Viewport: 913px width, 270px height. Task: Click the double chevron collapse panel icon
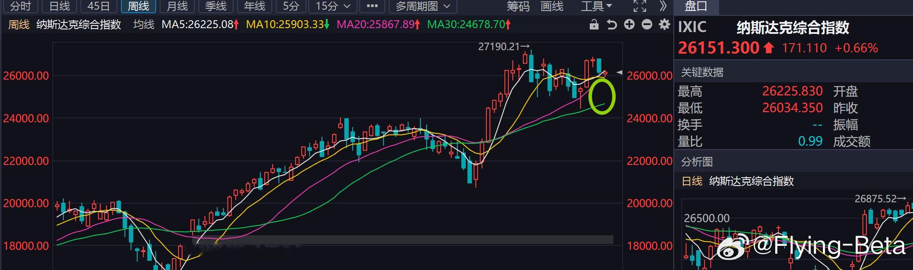click(x=664, y=6)
